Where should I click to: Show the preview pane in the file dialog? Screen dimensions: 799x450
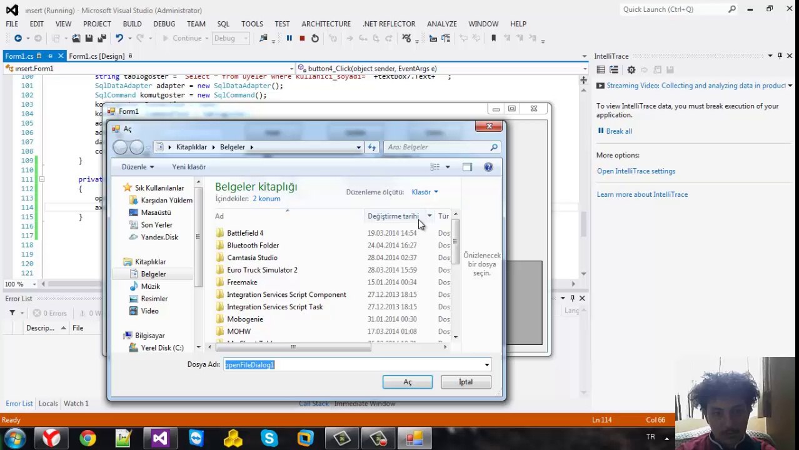[467, 167]
